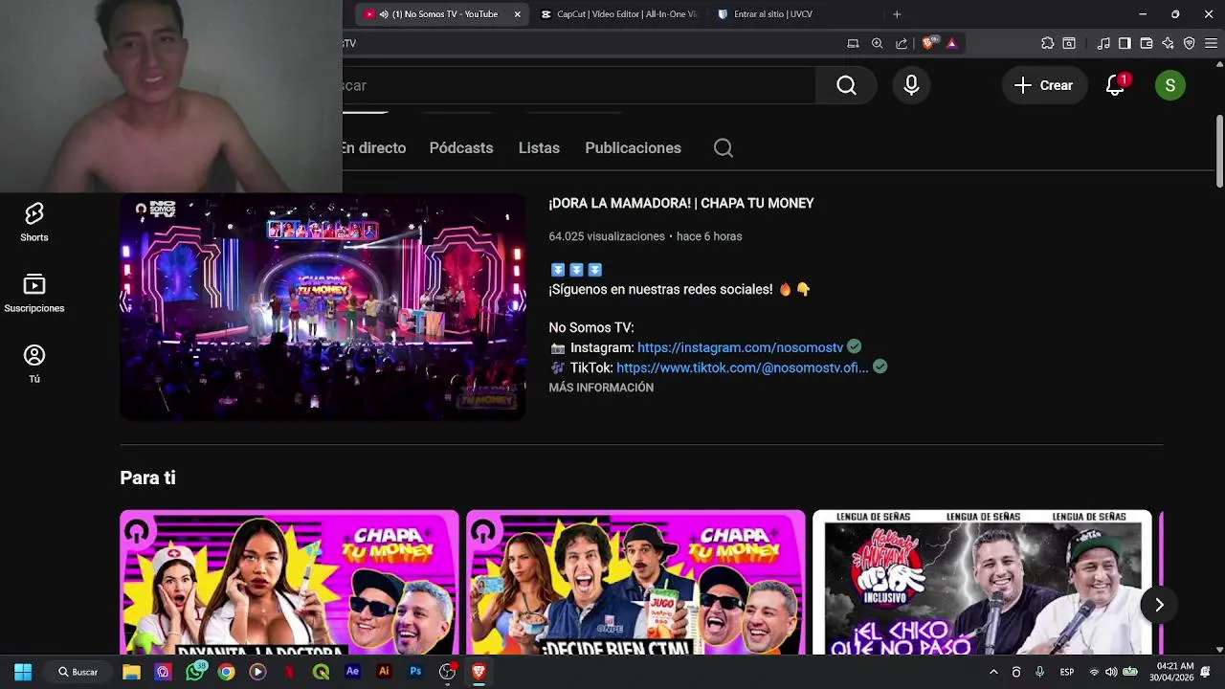1225x689 pixels.
Task: Search within channel magnifier icon
Action: pos(724,147)
